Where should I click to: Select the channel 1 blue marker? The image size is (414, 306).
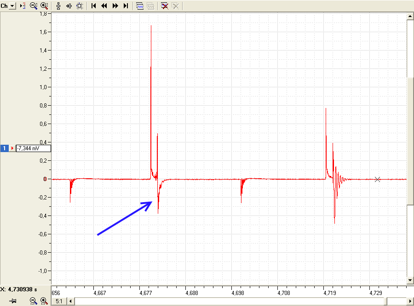5,148
